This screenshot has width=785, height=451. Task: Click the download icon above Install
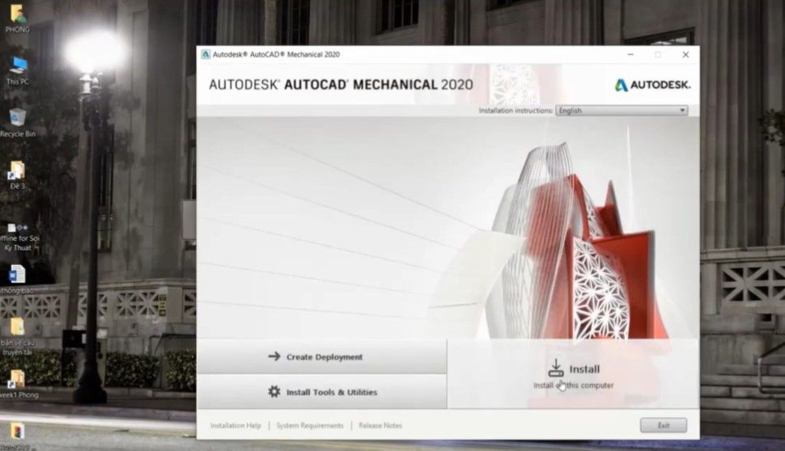pyautogui.click(x=556, y=368)
